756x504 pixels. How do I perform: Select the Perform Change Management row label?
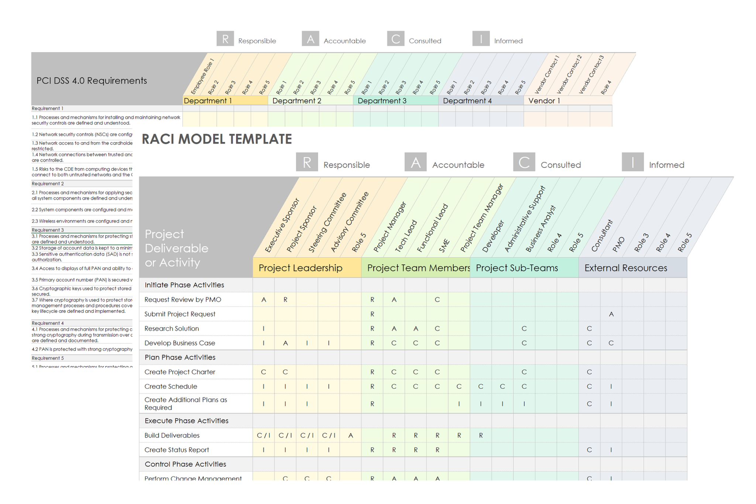click(x=193, y=478)
